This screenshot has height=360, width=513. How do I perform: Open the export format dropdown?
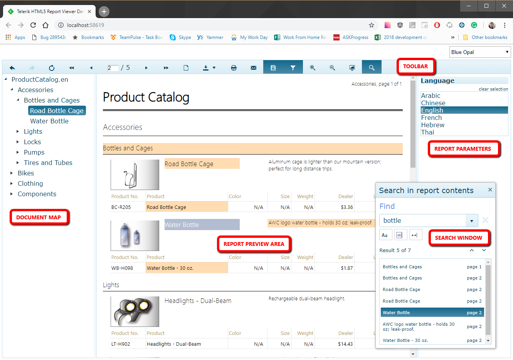(x=209, y=68)
